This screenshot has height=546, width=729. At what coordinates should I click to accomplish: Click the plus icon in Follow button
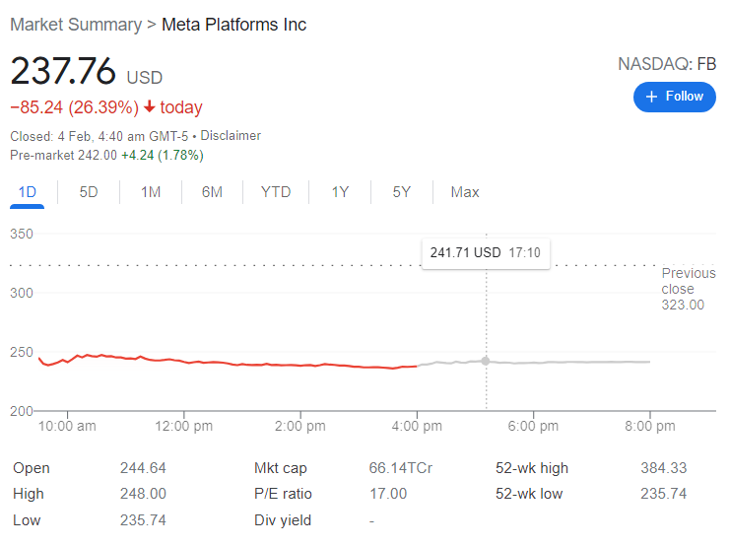pyautogui.click(x=651, y=97)
